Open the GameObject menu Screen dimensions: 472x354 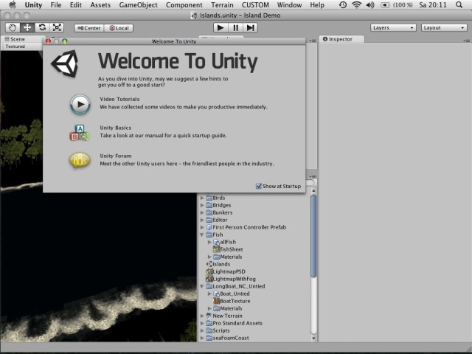tap(138, 5)
